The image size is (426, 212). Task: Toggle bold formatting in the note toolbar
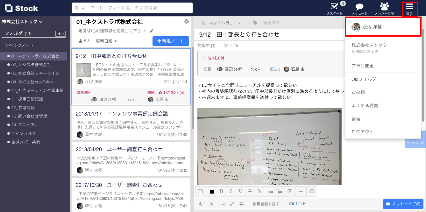221,191
